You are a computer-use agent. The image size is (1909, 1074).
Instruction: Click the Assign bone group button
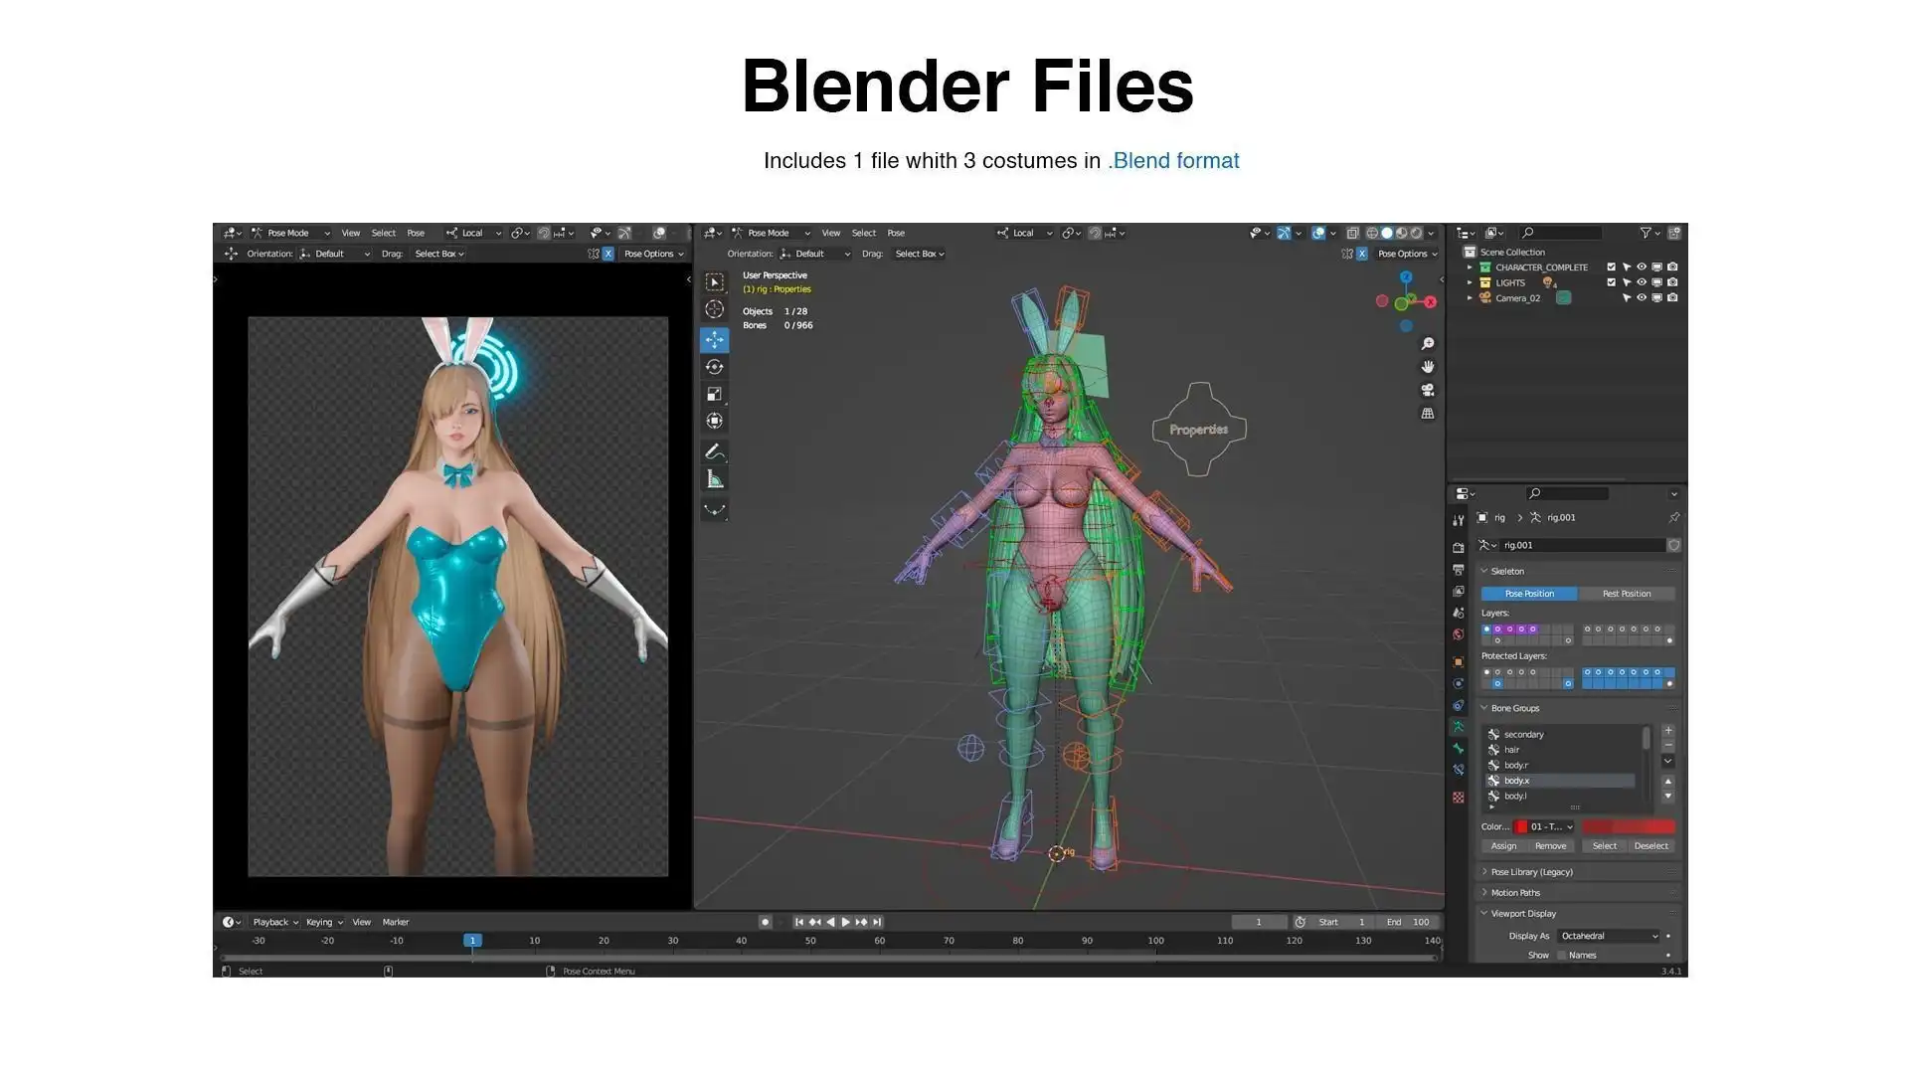(x=1503, y=846)
